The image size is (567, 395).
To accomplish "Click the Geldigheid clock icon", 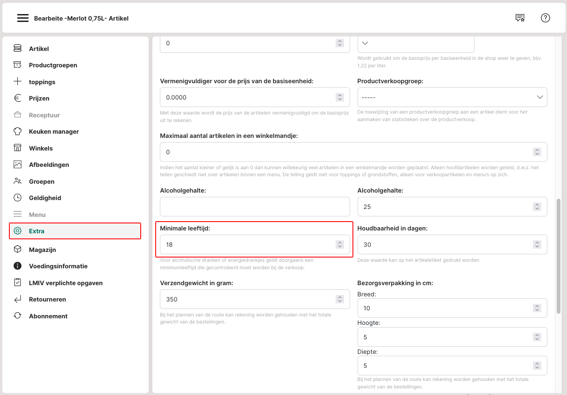I will tap(18, 198).
